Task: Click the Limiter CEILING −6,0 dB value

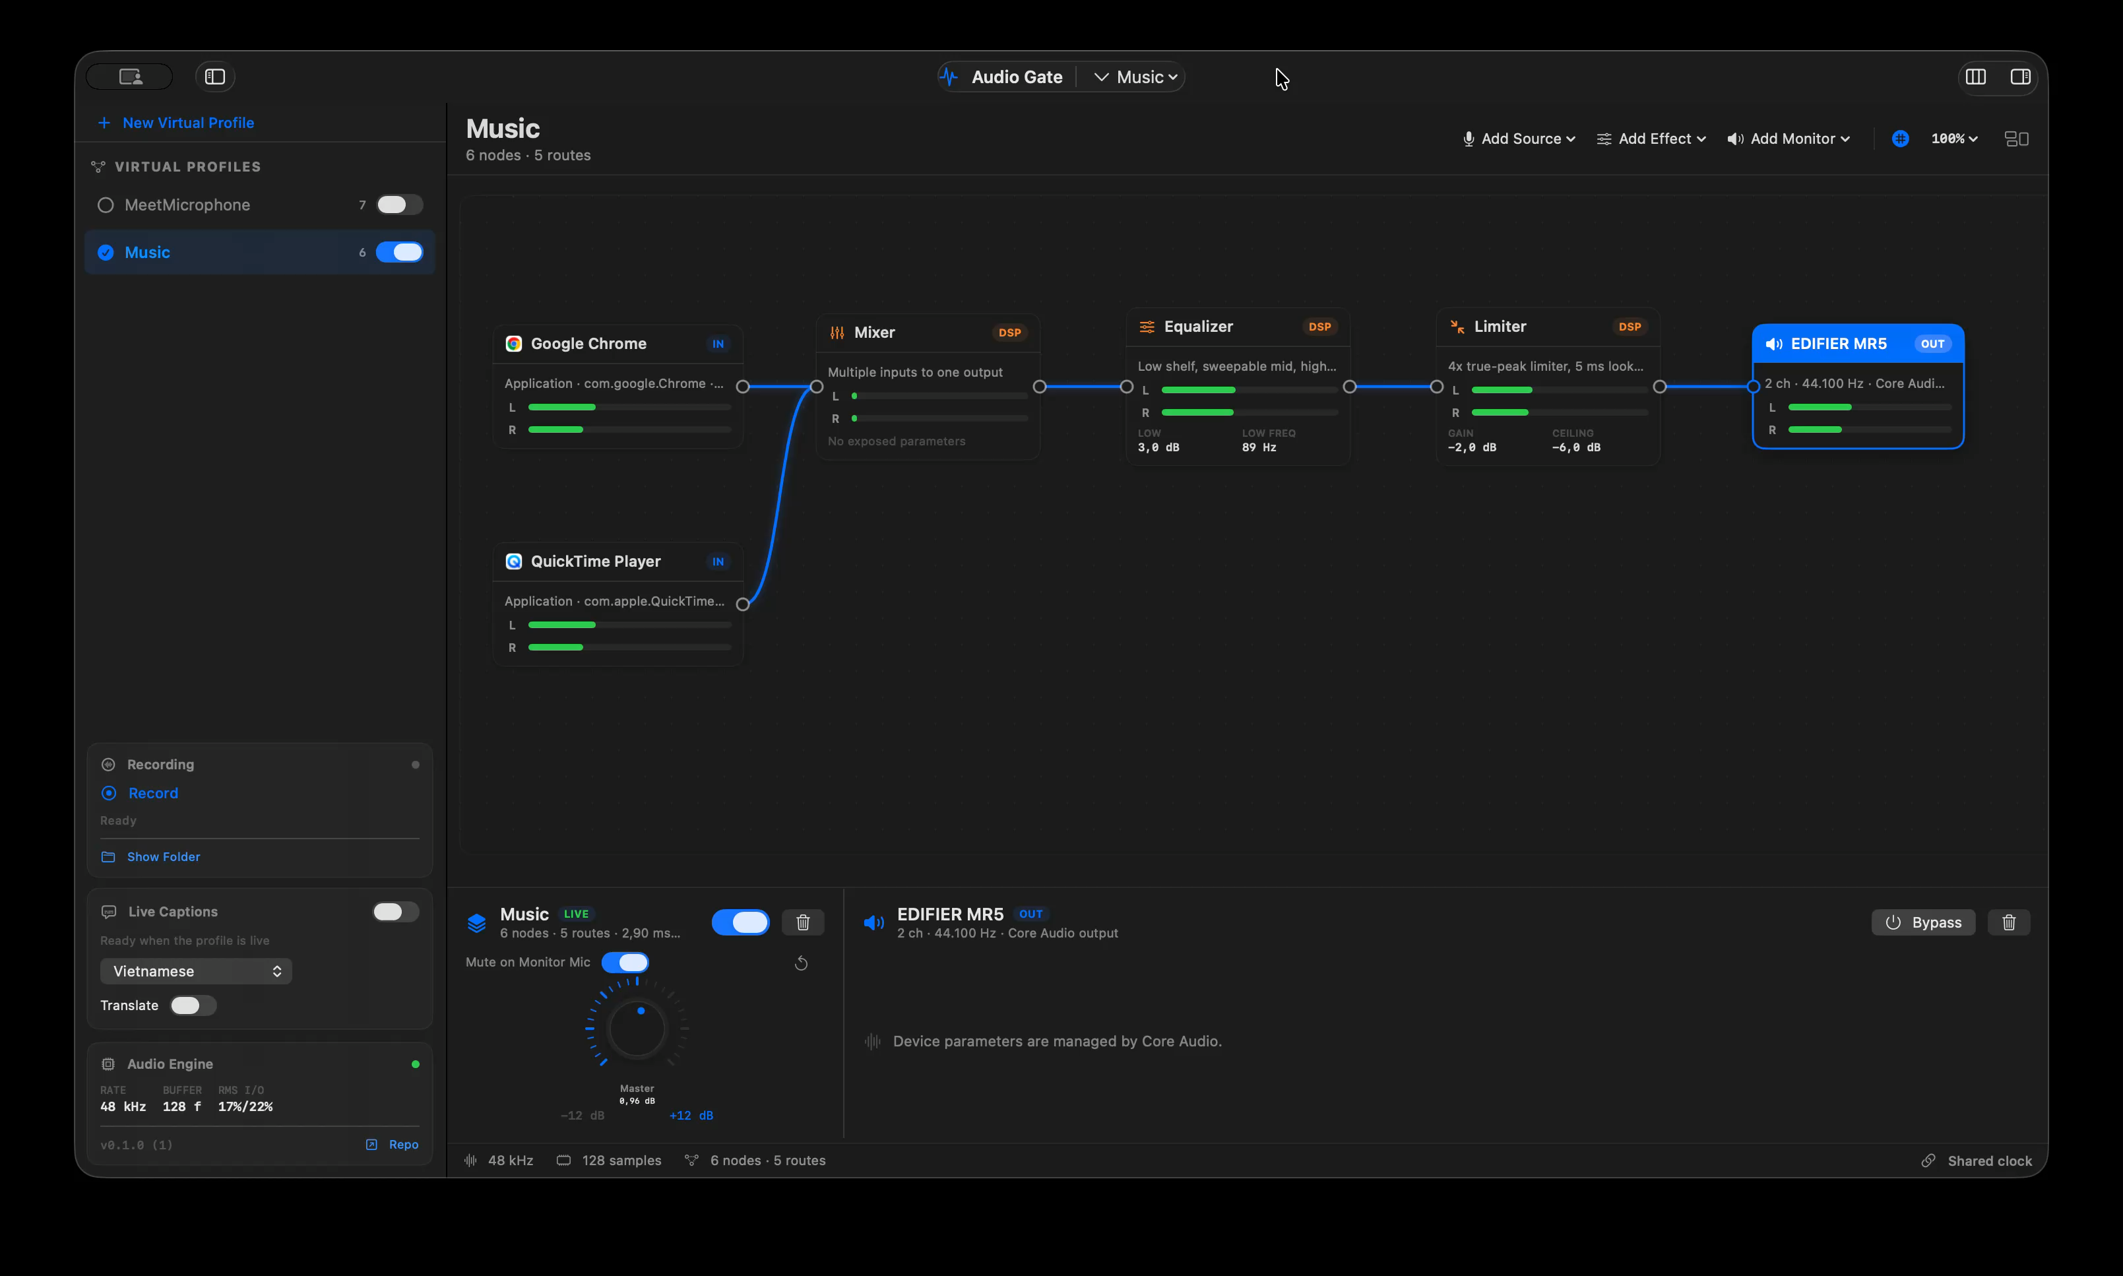Action: (1576, 448)
